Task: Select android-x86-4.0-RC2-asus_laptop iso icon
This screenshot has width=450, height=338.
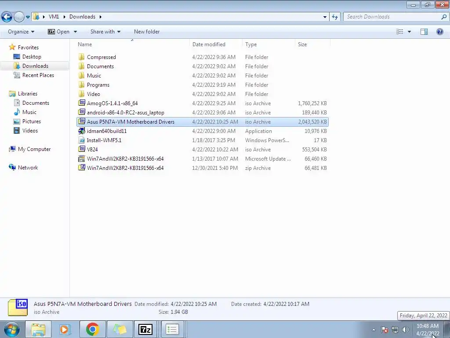Action: click(81, 112)
